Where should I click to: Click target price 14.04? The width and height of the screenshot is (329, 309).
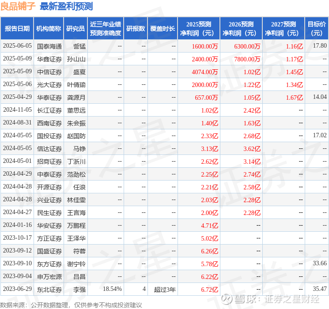[x=320, y=97]
